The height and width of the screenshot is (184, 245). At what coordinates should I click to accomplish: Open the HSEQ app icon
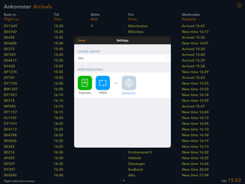tap(103, 83)
